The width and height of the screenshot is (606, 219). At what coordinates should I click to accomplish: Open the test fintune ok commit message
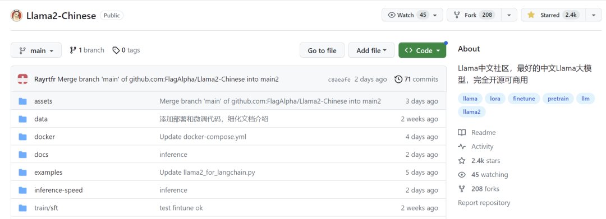pos(181,208)
